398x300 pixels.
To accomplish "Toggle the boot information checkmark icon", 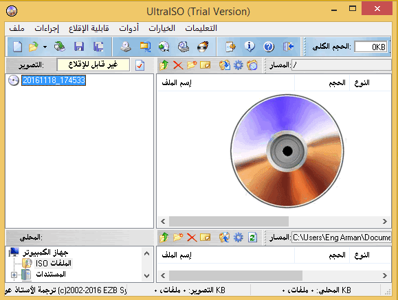I will pyautogui.click(x=140, y=65).
